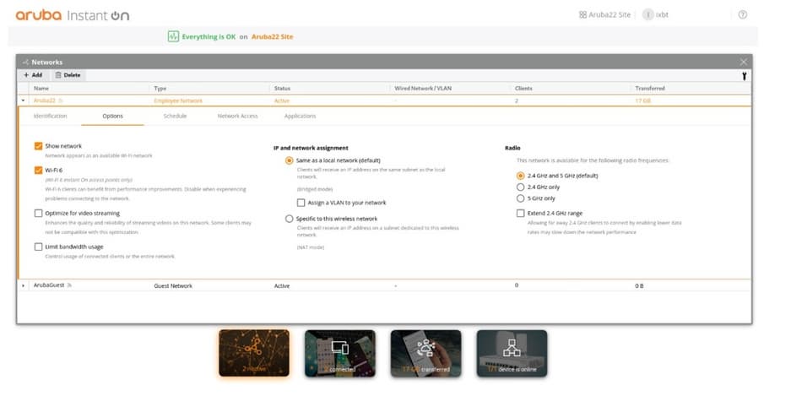Select Same as a local network option

coord(289,160)
